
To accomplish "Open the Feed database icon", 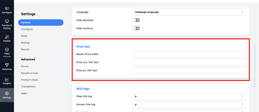I will click(x=7, y=50).
